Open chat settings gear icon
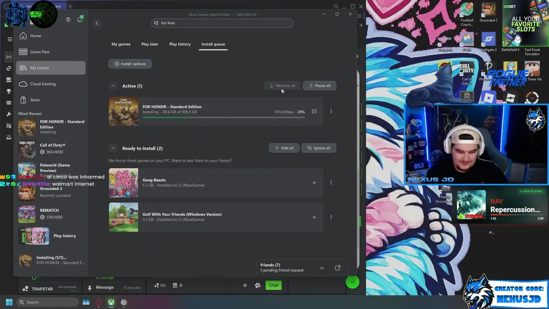Viewport: 549px width, 309px height. (x=245, y=285)
